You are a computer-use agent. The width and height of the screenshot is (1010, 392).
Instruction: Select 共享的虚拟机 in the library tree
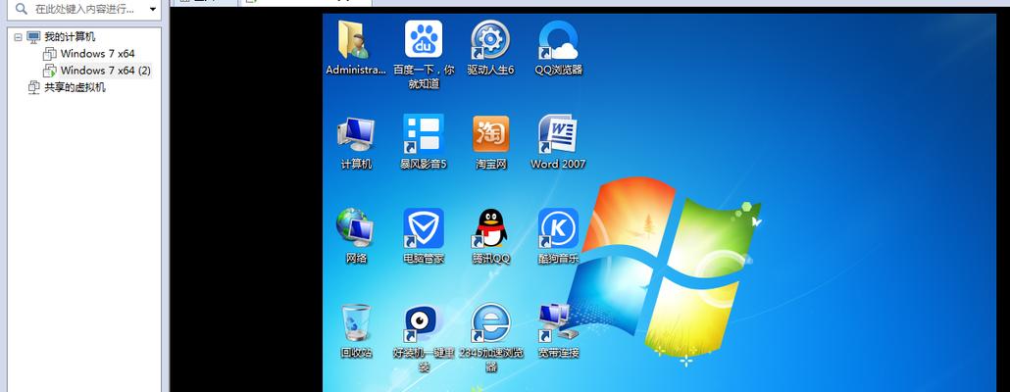tap(75, 87)
